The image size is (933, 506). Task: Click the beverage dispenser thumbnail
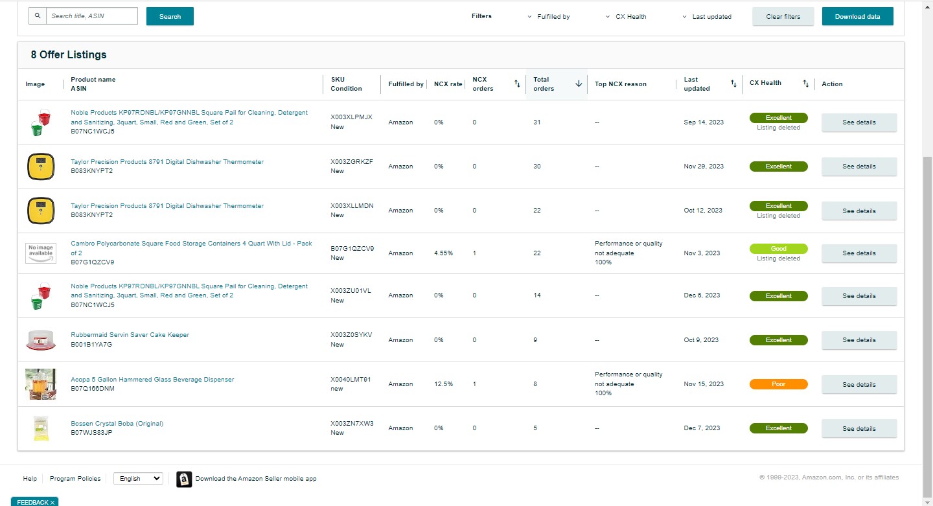point(41,384)
